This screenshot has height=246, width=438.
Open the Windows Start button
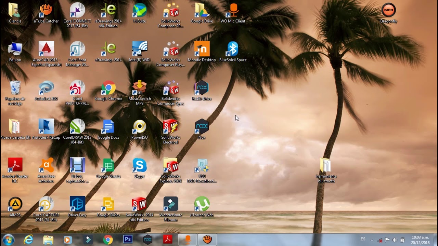(8, 240)
